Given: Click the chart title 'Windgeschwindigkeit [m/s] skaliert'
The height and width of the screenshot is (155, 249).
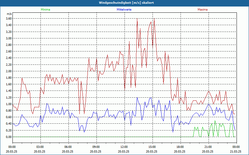Looking at the screenshot, I should (126, 3).
